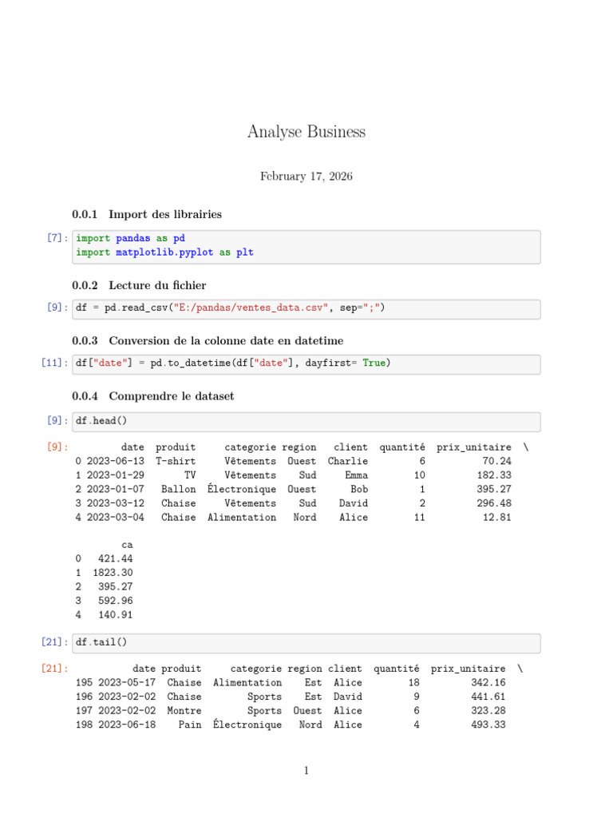Click client 'Charlie' in head output
613x818 pixels.
348,461
